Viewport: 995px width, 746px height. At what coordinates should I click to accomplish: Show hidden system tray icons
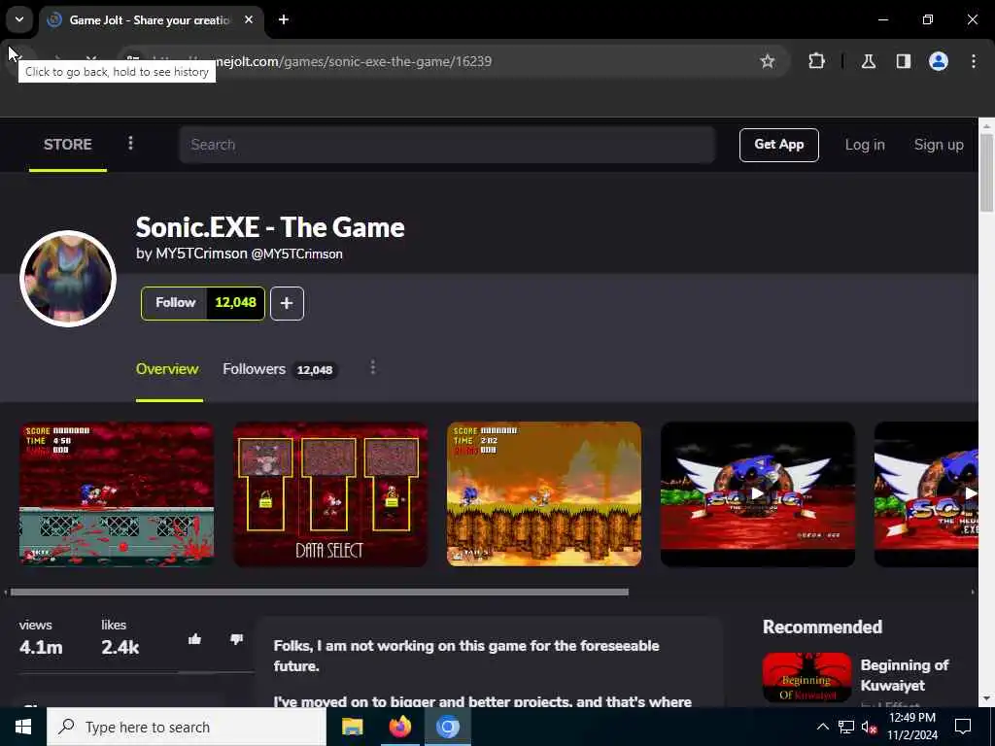[x=822, y=727]
